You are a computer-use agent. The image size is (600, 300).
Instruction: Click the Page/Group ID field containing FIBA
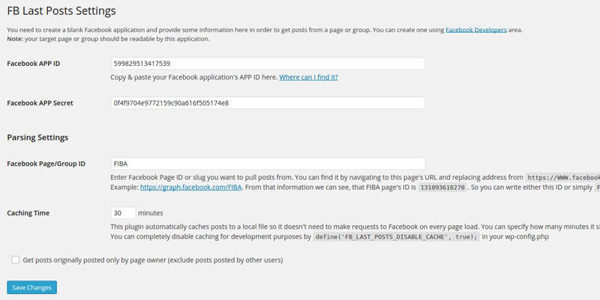[x=268, y=163]
